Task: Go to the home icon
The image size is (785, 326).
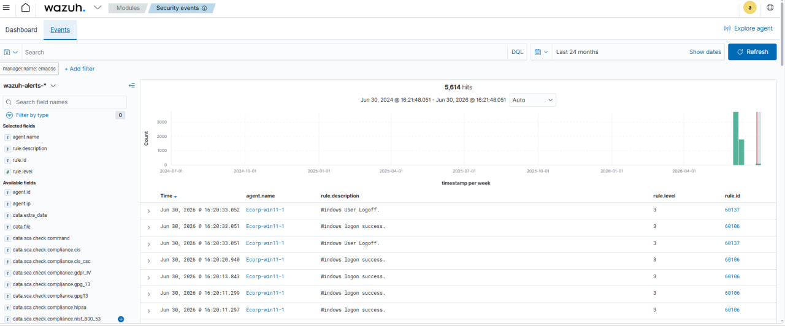Action: tap(25, 8)
